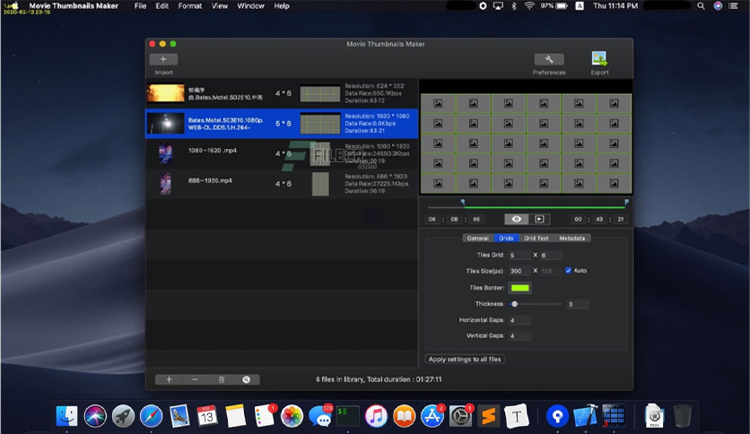This screenshot has height=434, width=750.
Task: Click the Horizontal Gaps field
Action: (x=519, y=320)
